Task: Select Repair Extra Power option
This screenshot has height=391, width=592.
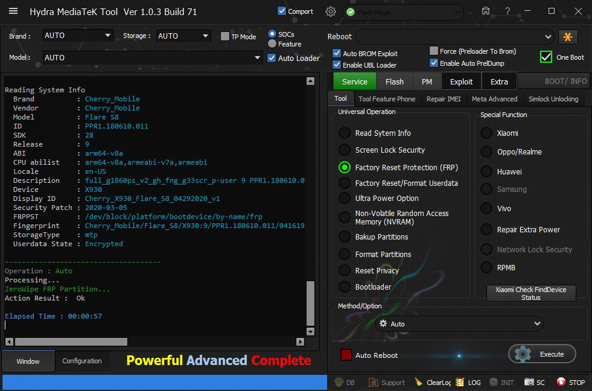Action: 486,229
